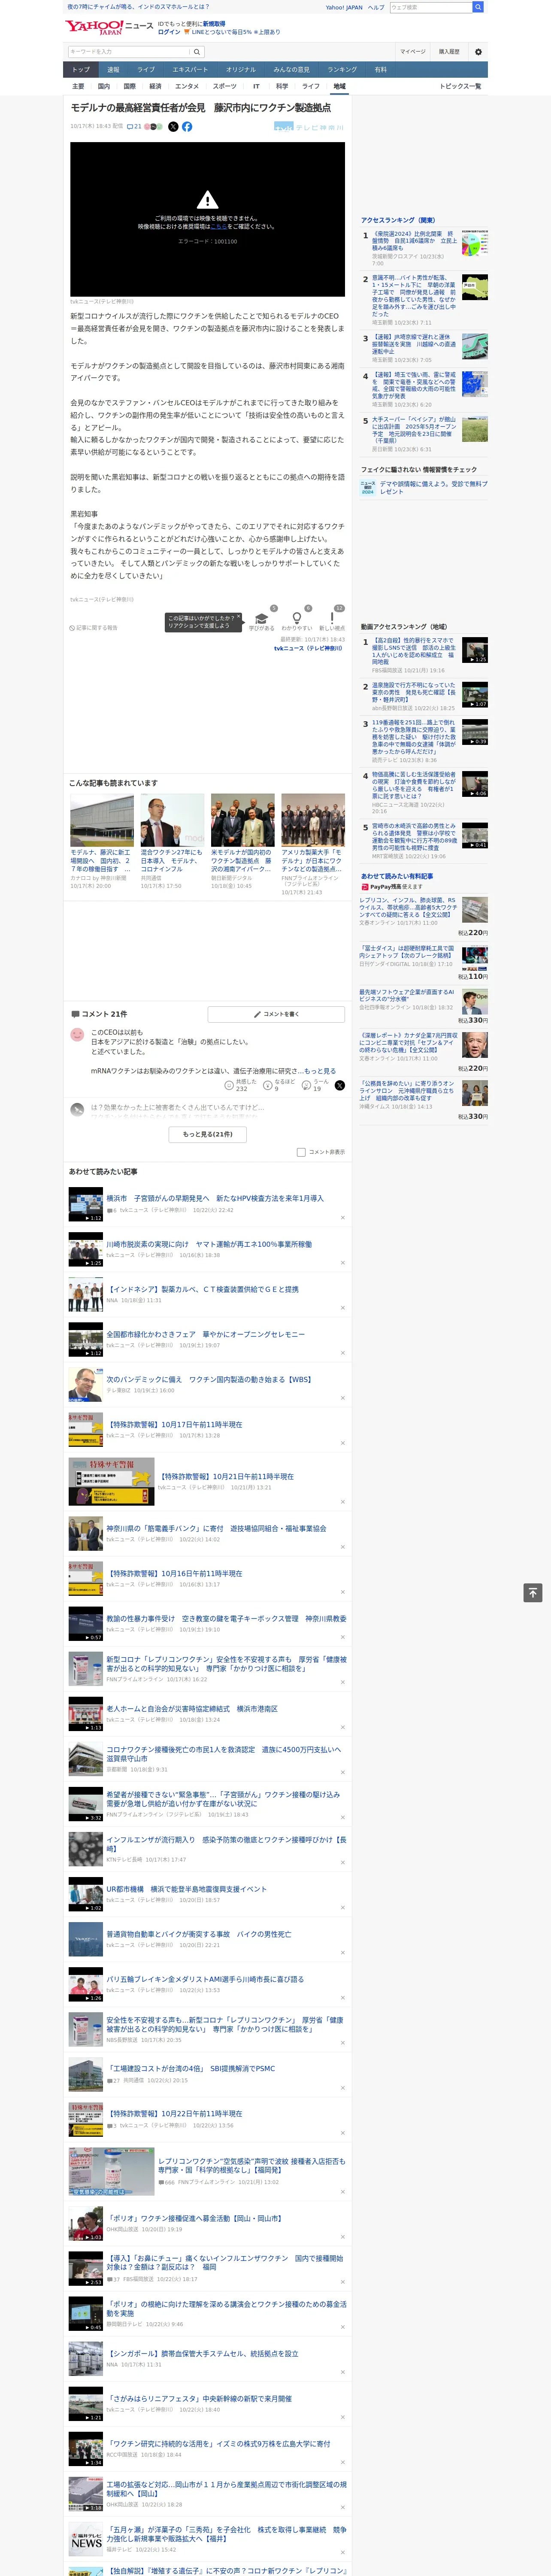The width and height of the screenshot is (551, 2576).
Task: Click もっと見る(21件) comments button
Action: pyautogui.click(x=207, y=1134)
